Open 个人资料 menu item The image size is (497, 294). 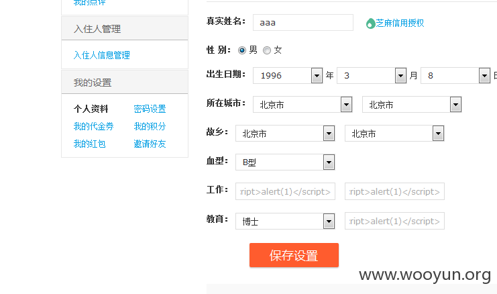pos(91,109)
